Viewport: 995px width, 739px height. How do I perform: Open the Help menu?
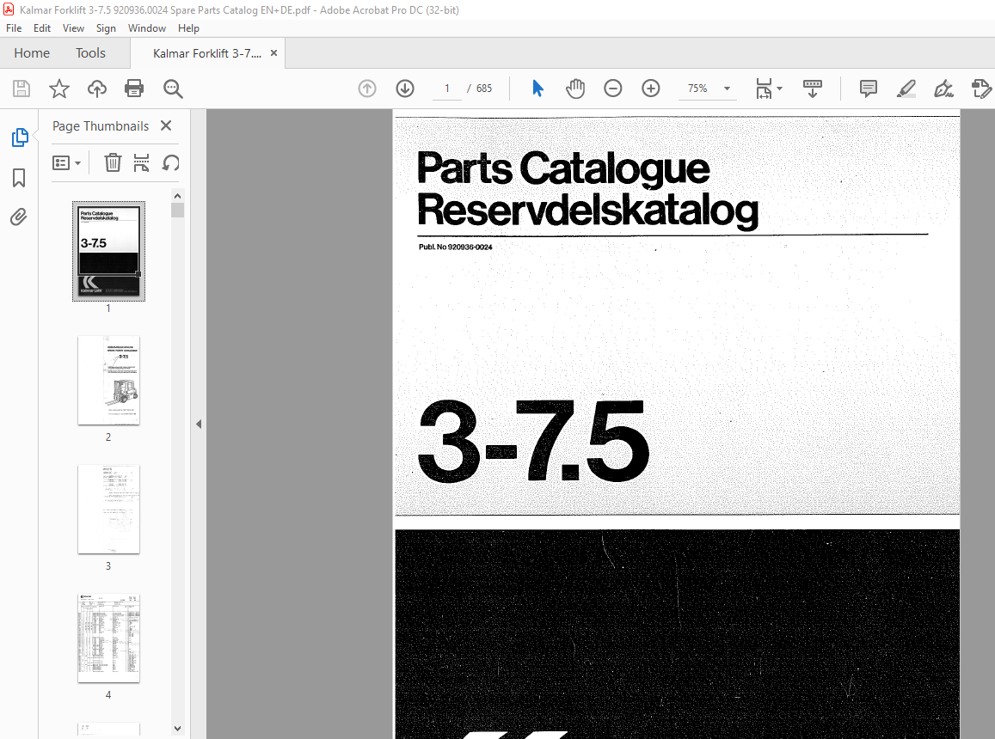[188, 27]
